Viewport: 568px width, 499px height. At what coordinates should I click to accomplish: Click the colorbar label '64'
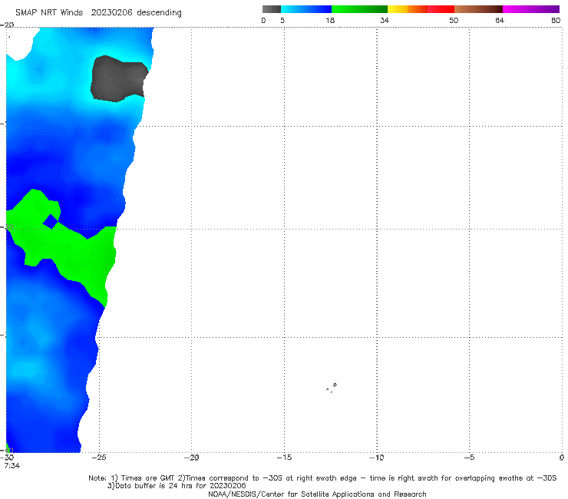[x=500, y=21]
